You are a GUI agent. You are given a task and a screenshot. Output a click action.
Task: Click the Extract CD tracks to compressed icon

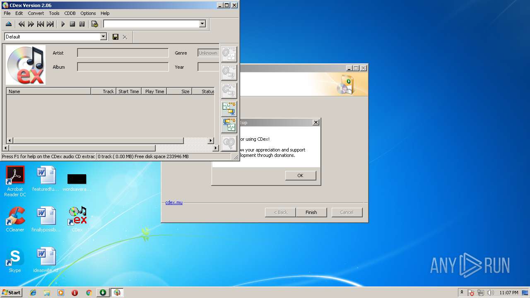(229, 72)
